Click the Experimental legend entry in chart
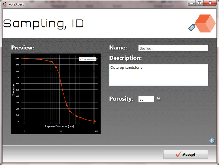The width and height of the screenshot is (219, 165). (x=88, y=59)
